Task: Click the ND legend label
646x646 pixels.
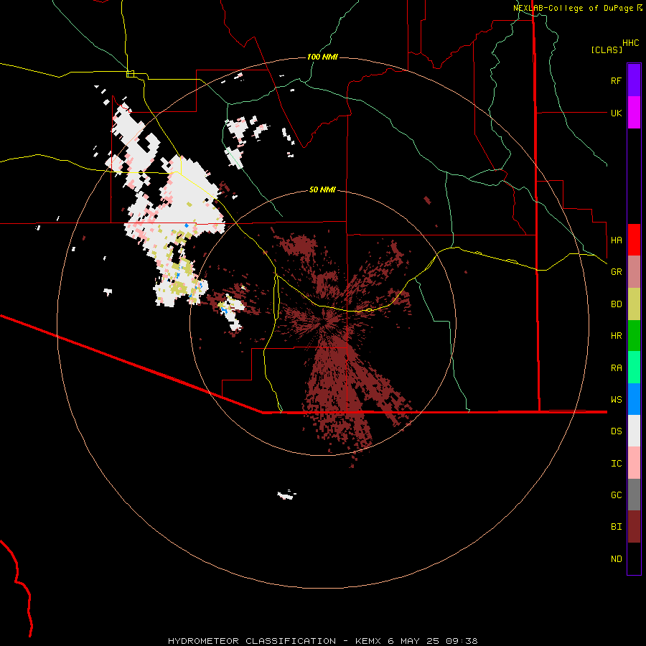Action: (x=616, y=559)
